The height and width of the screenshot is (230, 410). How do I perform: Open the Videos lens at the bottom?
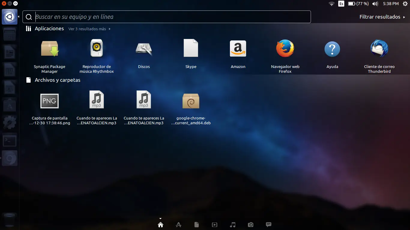point(215,224)
